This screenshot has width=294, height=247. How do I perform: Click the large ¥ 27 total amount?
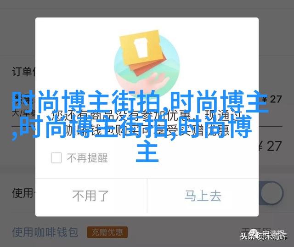pyautogui.click(x=270, y=146)
